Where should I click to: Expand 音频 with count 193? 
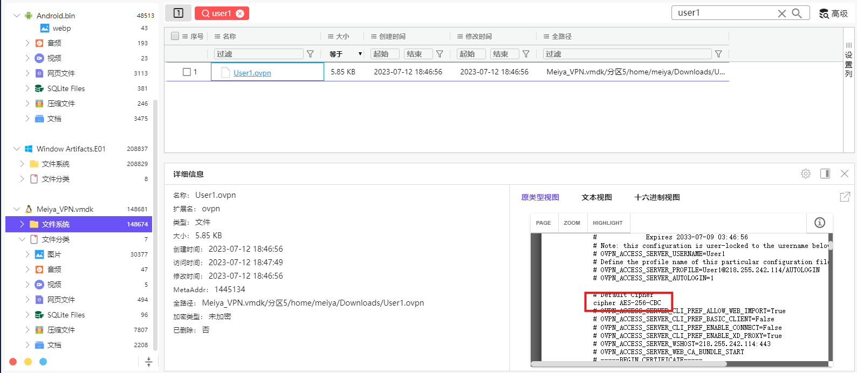coord(28,43)
